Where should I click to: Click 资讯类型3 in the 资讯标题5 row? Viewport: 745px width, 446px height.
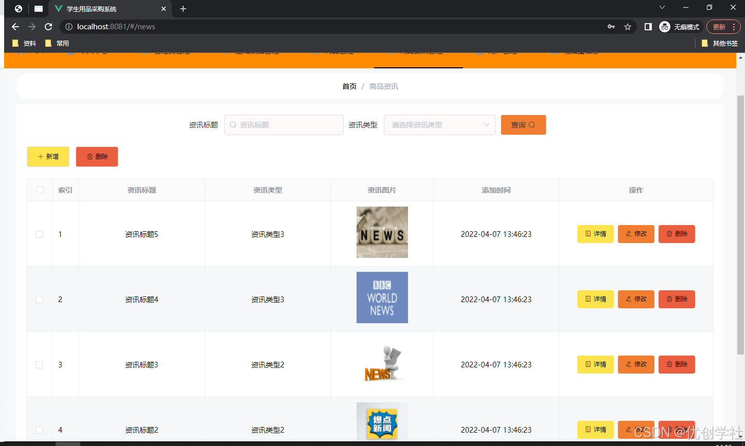[268, 234]
